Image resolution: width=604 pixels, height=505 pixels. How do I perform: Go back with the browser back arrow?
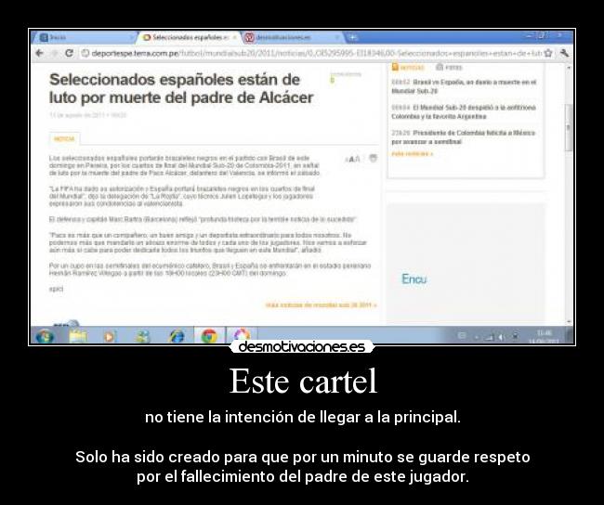39,53
